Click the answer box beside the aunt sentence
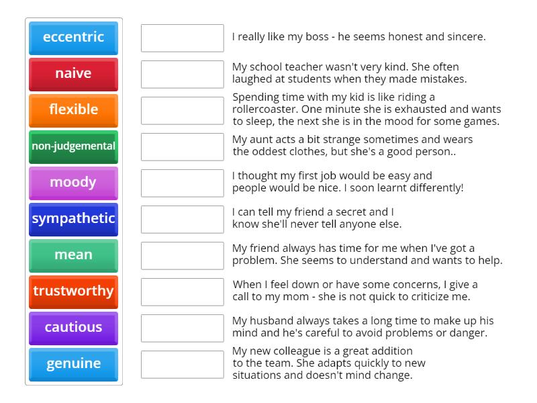 tap(182, 146)
